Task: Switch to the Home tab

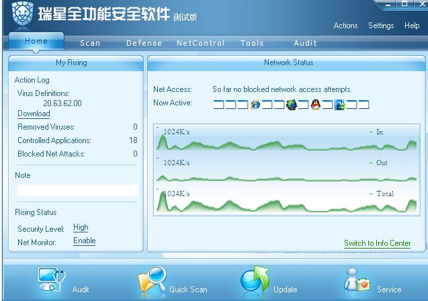Action: (36, 41)
